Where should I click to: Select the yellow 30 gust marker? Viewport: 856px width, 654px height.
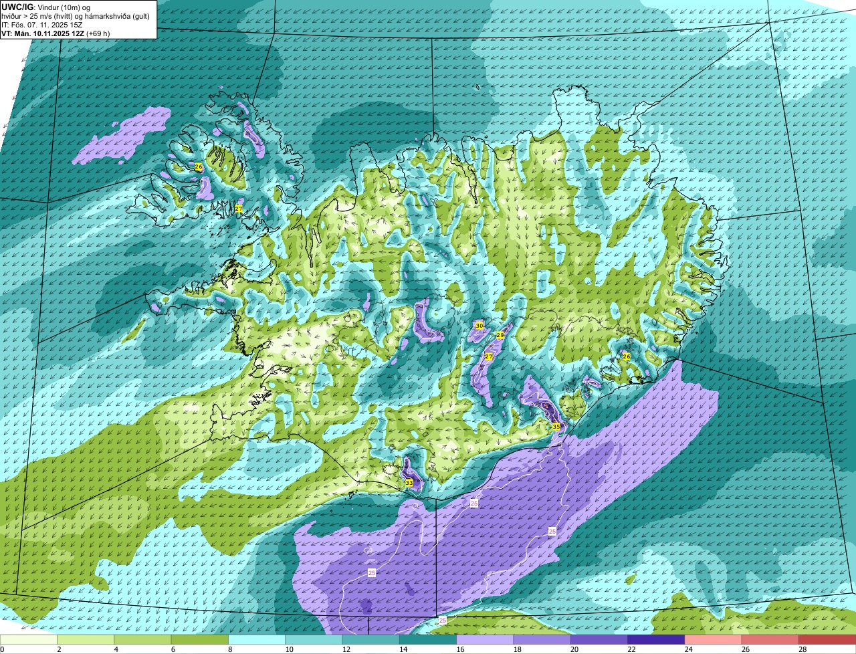point(479,325)
